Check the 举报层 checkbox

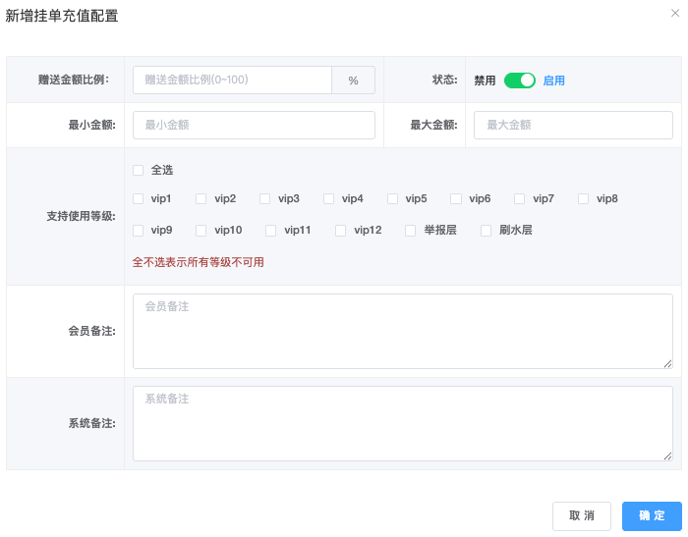tap(411, 231)
